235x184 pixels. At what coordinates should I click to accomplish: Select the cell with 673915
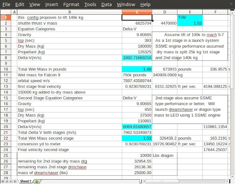(164, 69)
